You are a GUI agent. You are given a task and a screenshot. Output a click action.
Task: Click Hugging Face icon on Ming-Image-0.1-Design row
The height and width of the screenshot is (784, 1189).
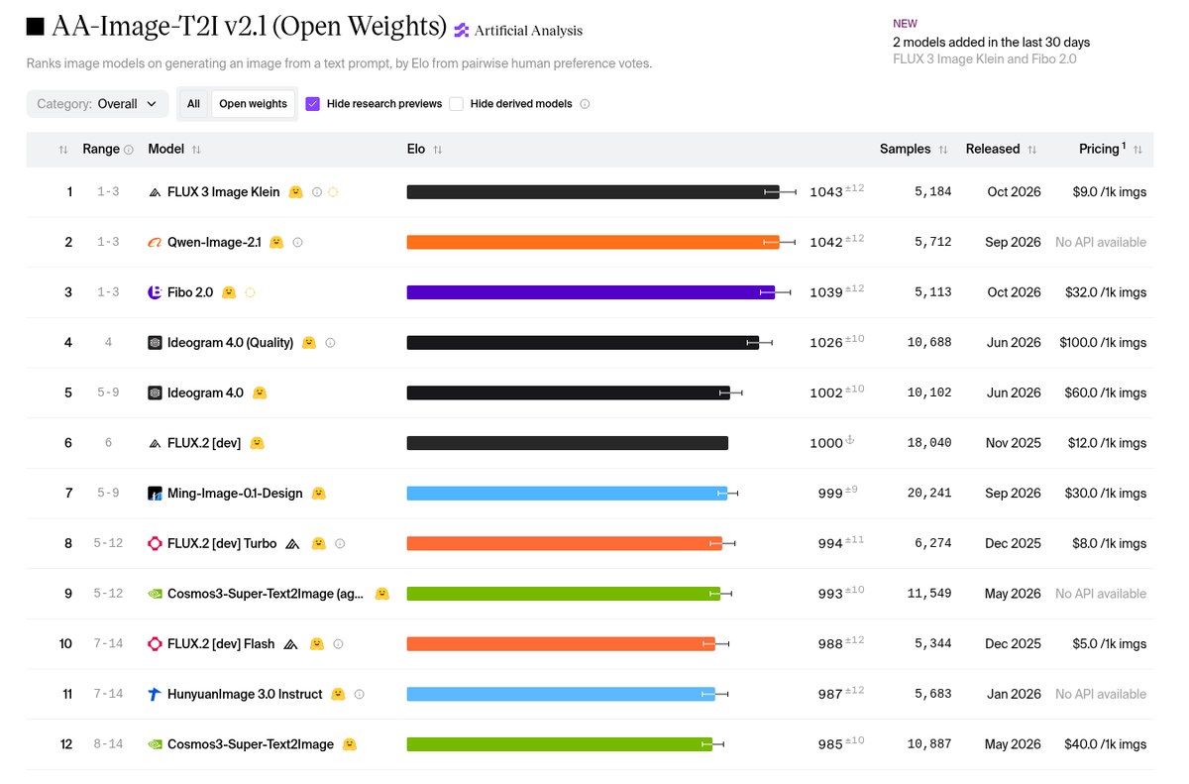tap(318, 494)
